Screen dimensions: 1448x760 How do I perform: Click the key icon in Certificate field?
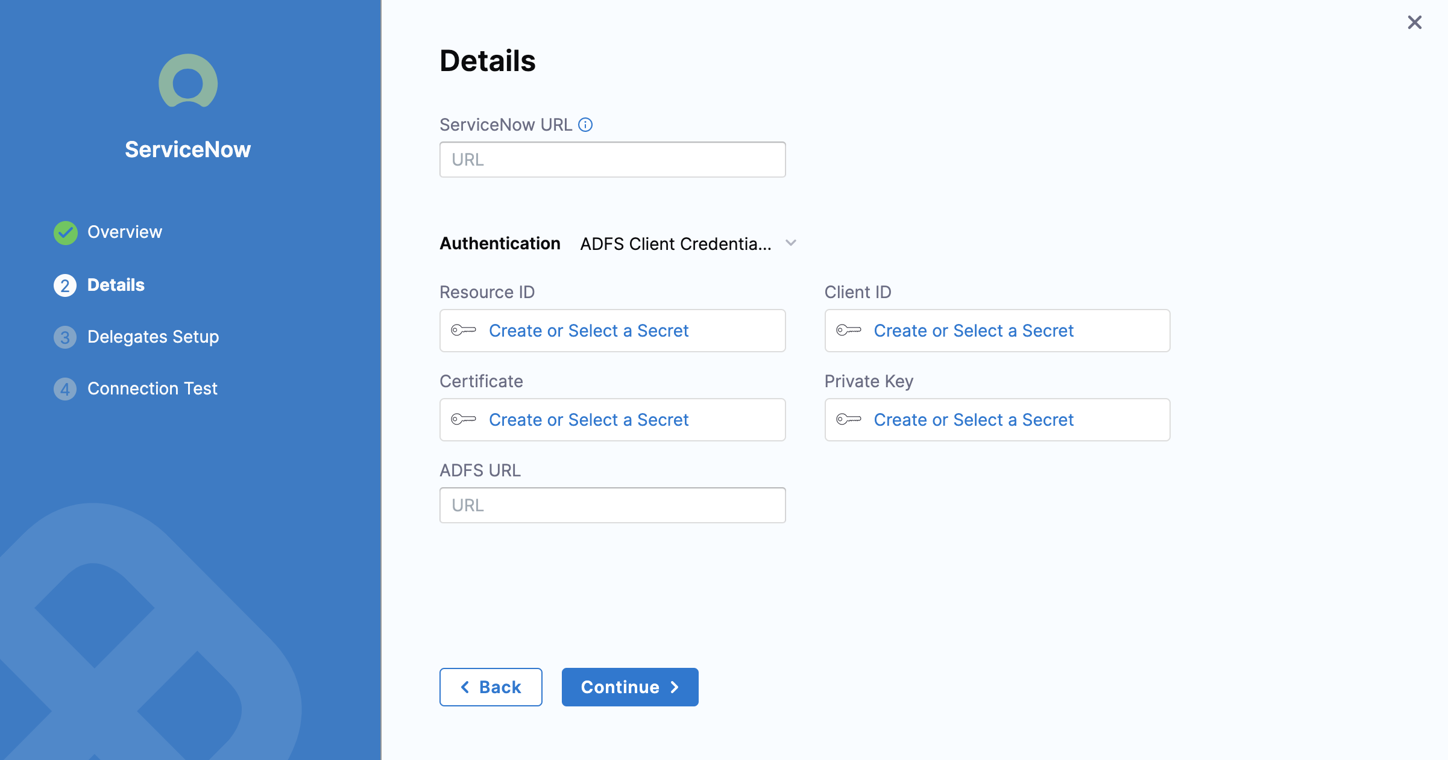click(x=464, y=419)
